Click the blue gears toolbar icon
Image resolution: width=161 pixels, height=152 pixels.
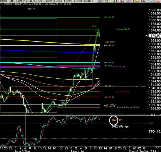99,1
